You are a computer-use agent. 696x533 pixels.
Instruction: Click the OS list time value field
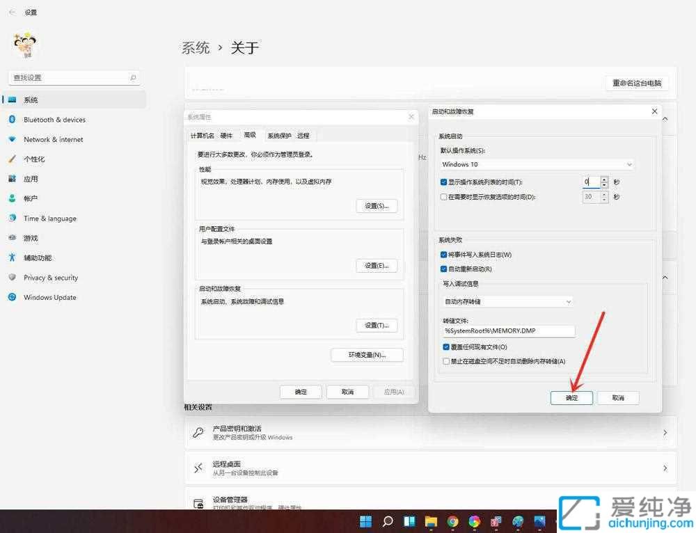pyautogui.click(x=591, y=182)
